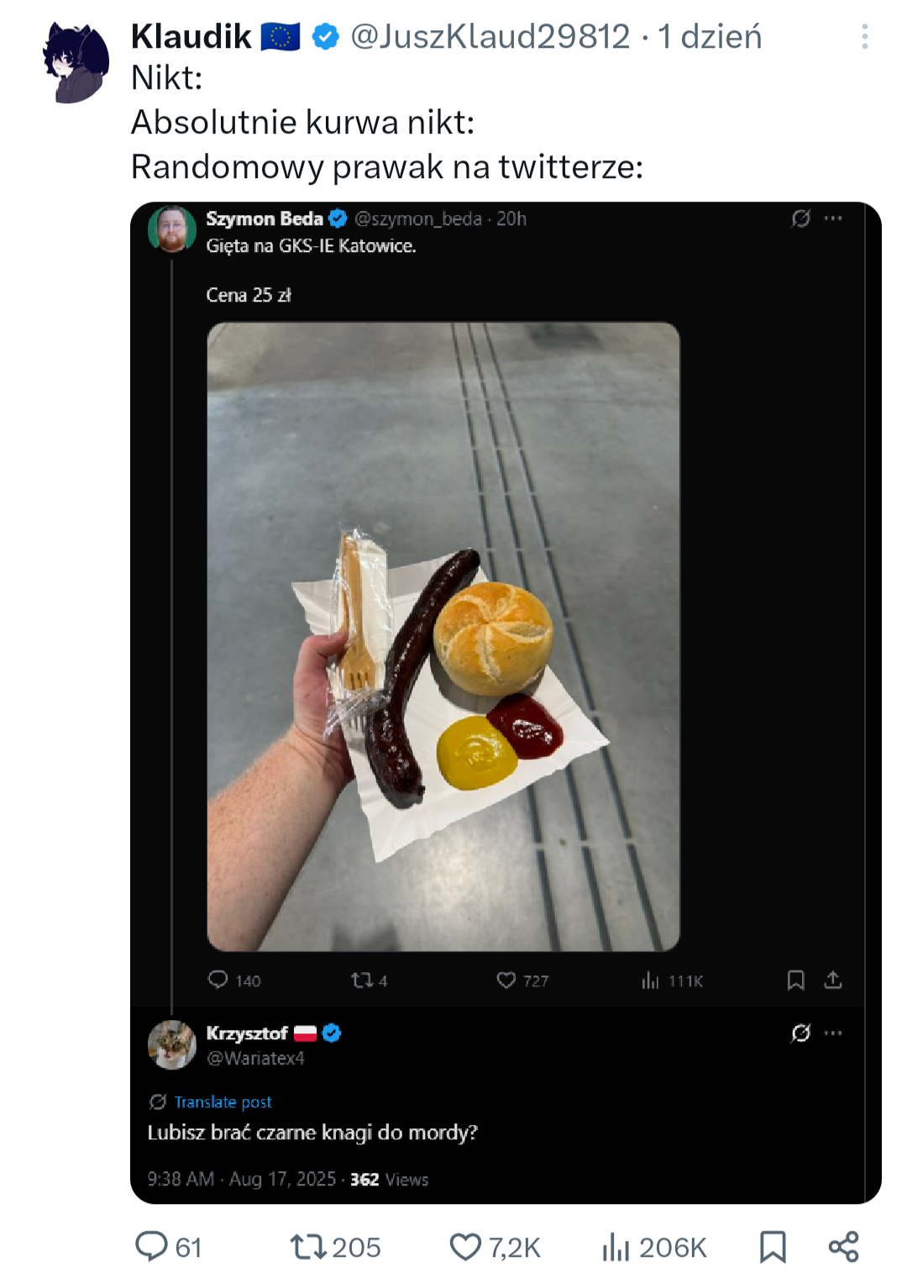Open Szymon Beda's sausage photo
The width and height of the screenshot is (907, 1283).
443,636
